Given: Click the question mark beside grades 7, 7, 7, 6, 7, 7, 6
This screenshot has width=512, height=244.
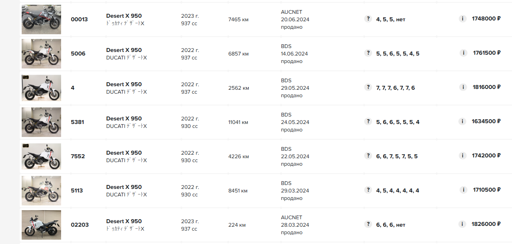Looking at the screenshot, I should (x=368, y=87).
